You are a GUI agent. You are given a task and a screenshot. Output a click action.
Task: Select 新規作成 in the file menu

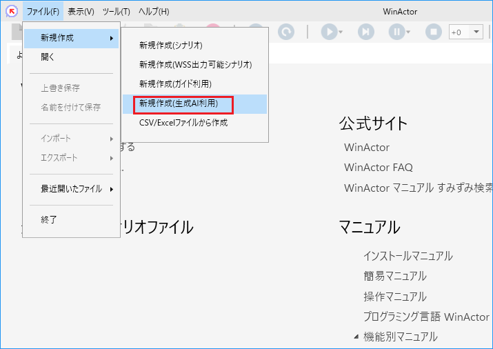pos(72,38)
